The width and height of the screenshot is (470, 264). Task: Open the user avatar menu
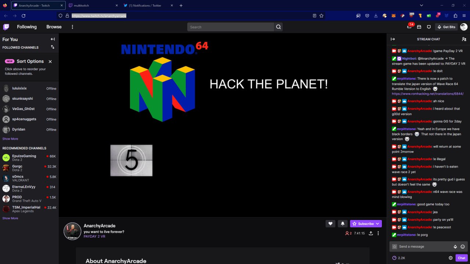pos(464,27)
